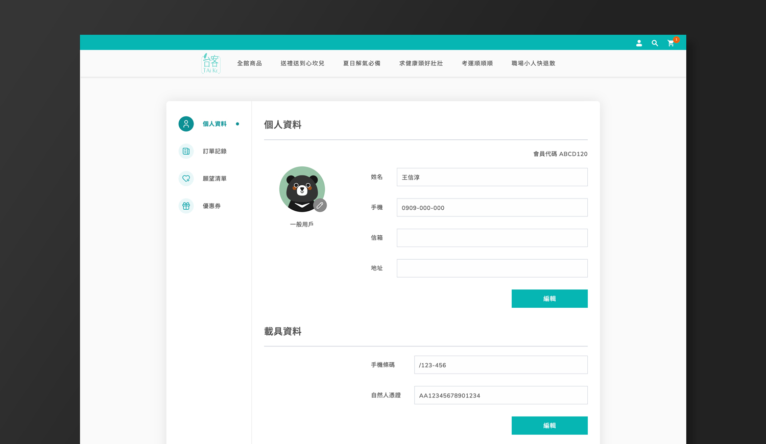Open 送禮送到心坎兒 category
Image resolution: width=766 pixels, height=444 pixels.
click(302, 63)
